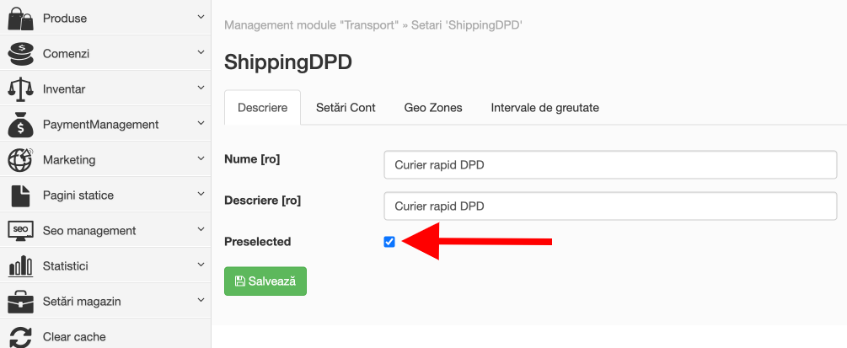Expand the Produse menu chevron

pyautogui.click(x=201, y=18)
